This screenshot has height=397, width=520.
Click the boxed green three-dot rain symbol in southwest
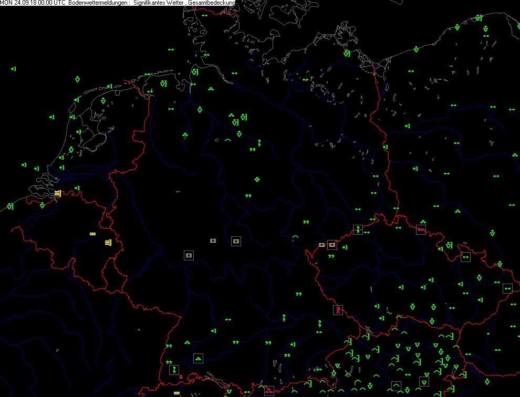pyautogui.click(x=198, y=358)
